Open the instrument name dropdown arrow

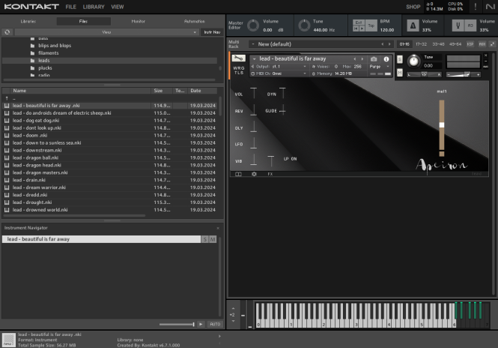click(x=254, y=58)
